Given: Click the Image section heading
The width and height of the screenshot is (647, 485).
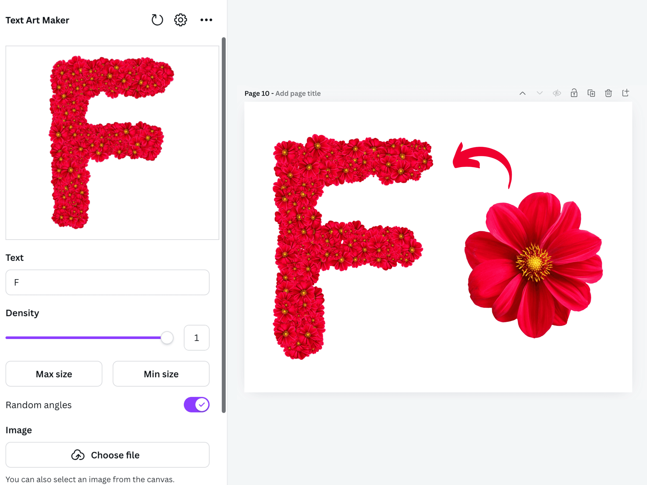Looking at the screenshot, I should 19,430.
